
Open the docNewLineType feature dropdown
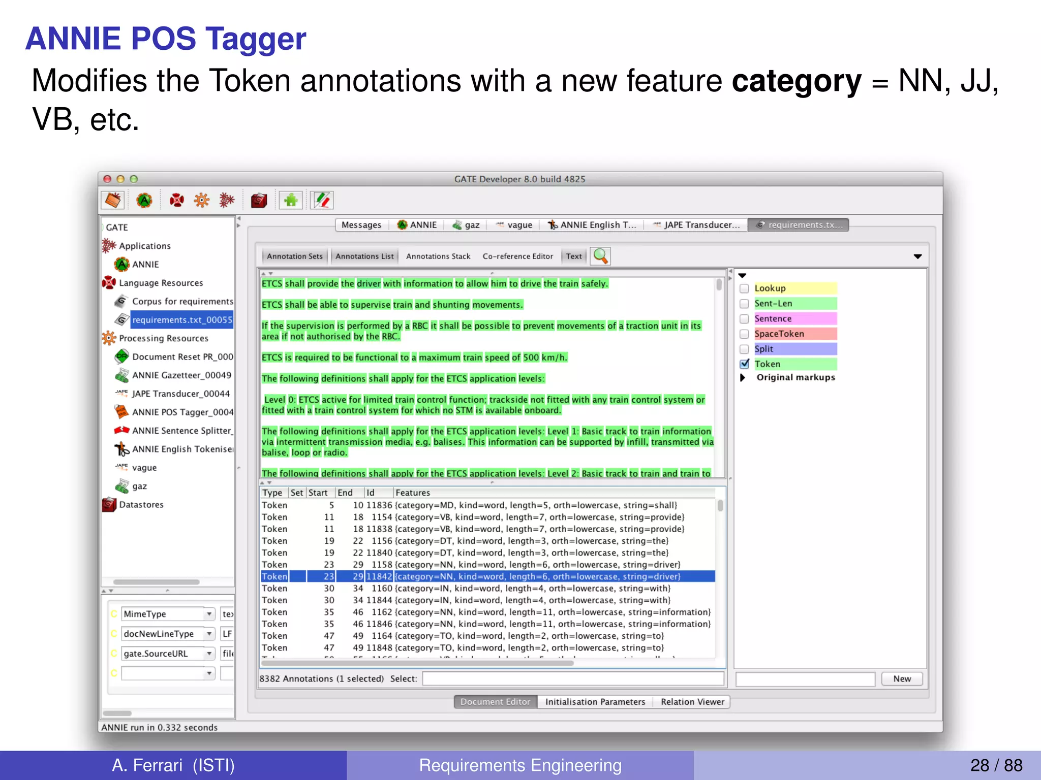(x=209, y=634)
